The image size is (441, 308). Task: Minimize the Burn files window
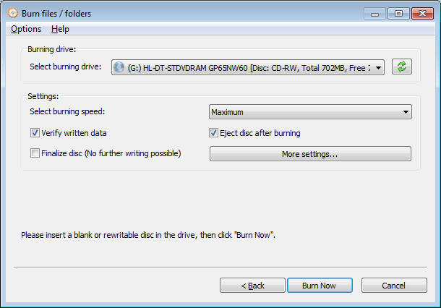374,14
